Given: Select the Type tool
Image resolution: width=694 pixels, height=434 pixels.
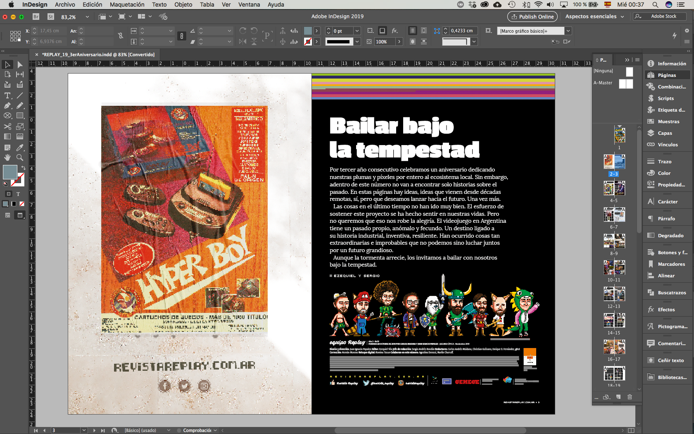Looking at the screenshot, I should coord(7,95).
